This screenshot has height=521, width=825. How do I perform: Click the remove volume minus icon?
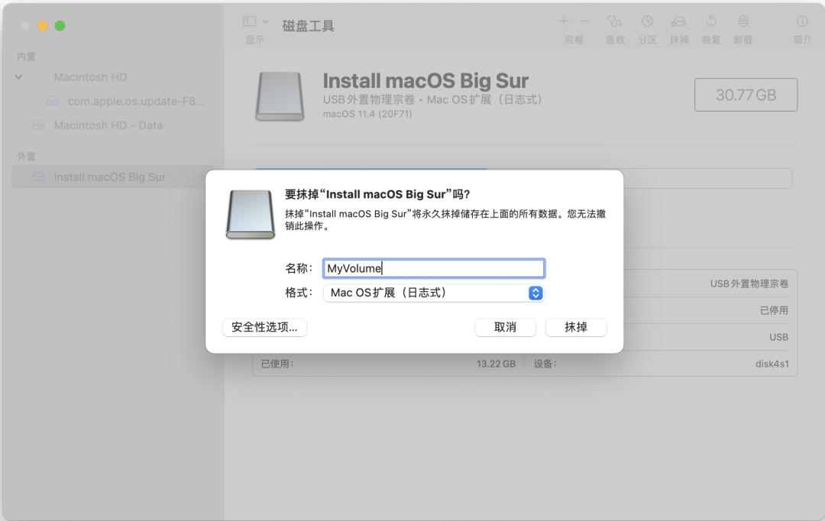tap(584, 21)
